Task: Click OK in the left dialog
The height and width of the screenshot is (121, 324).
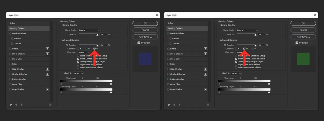Action: (x=145, y=24)
